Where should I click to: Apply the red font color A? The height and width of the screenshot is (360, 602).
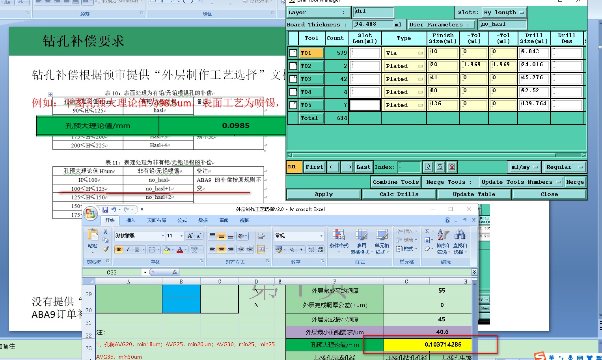(x=180, y=250)
